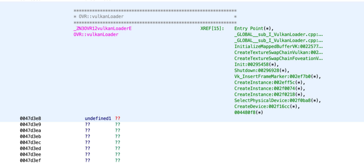
Task: Follow the CreateTextureSwapChainVulkan reference
Action: (x=279, y=52)
